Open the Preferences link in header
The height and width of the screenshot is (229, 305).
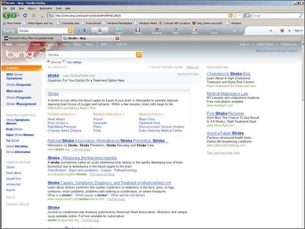[x=288, y=44]
